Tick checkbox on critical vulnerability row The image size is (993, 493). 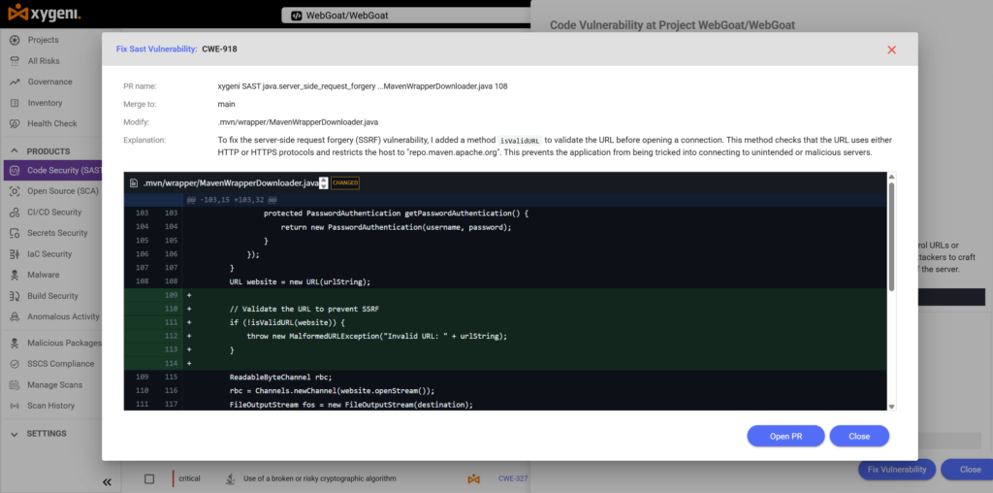click(149, 479)
